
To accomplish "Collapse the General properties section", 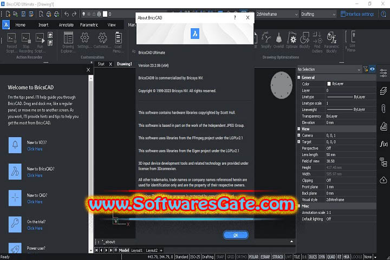I will click(x=299, y=77).
